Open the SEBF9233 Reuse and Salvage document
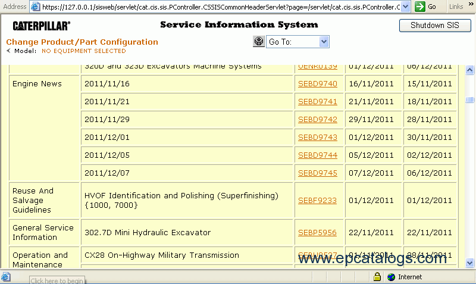This screenshot has height=284, width=476. click(317, 201)
